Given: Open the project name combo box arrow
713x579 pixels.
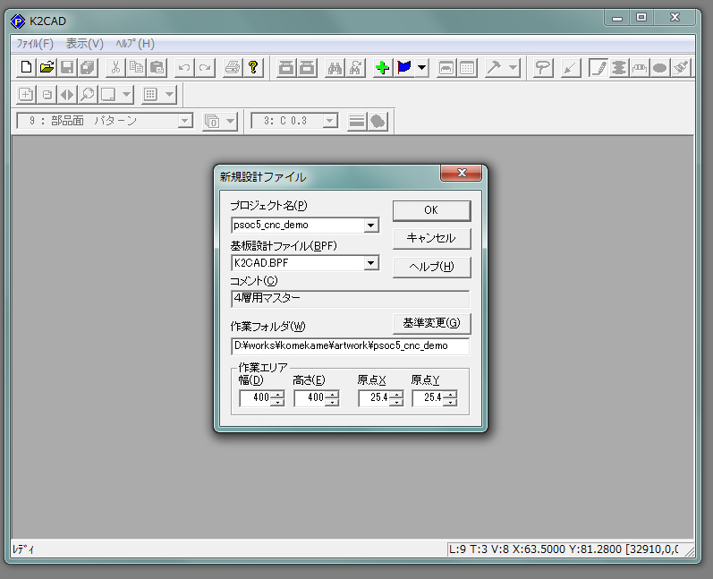Looking at the screenshot, I should 371,226.
